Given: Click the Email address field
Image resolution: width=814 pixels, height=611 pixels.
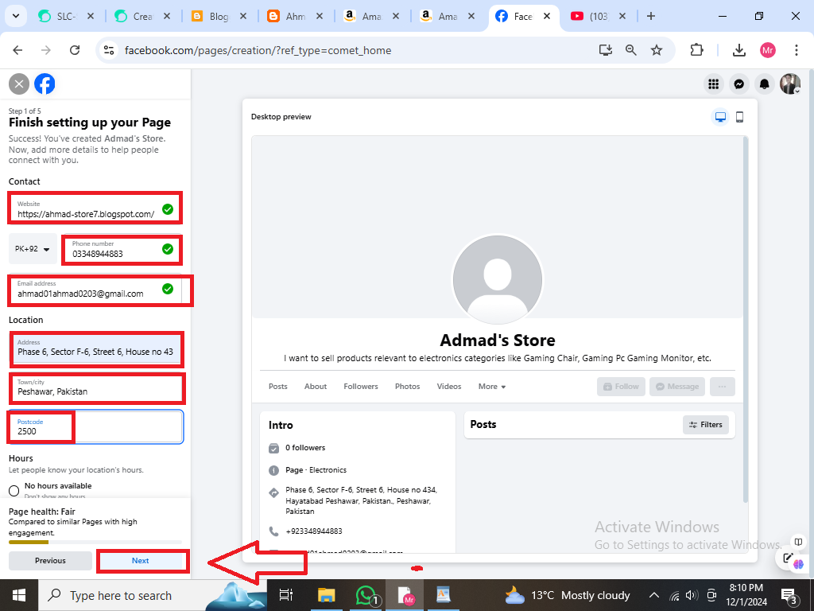Looking at the screenshot, I should click(x=95, y=289).
